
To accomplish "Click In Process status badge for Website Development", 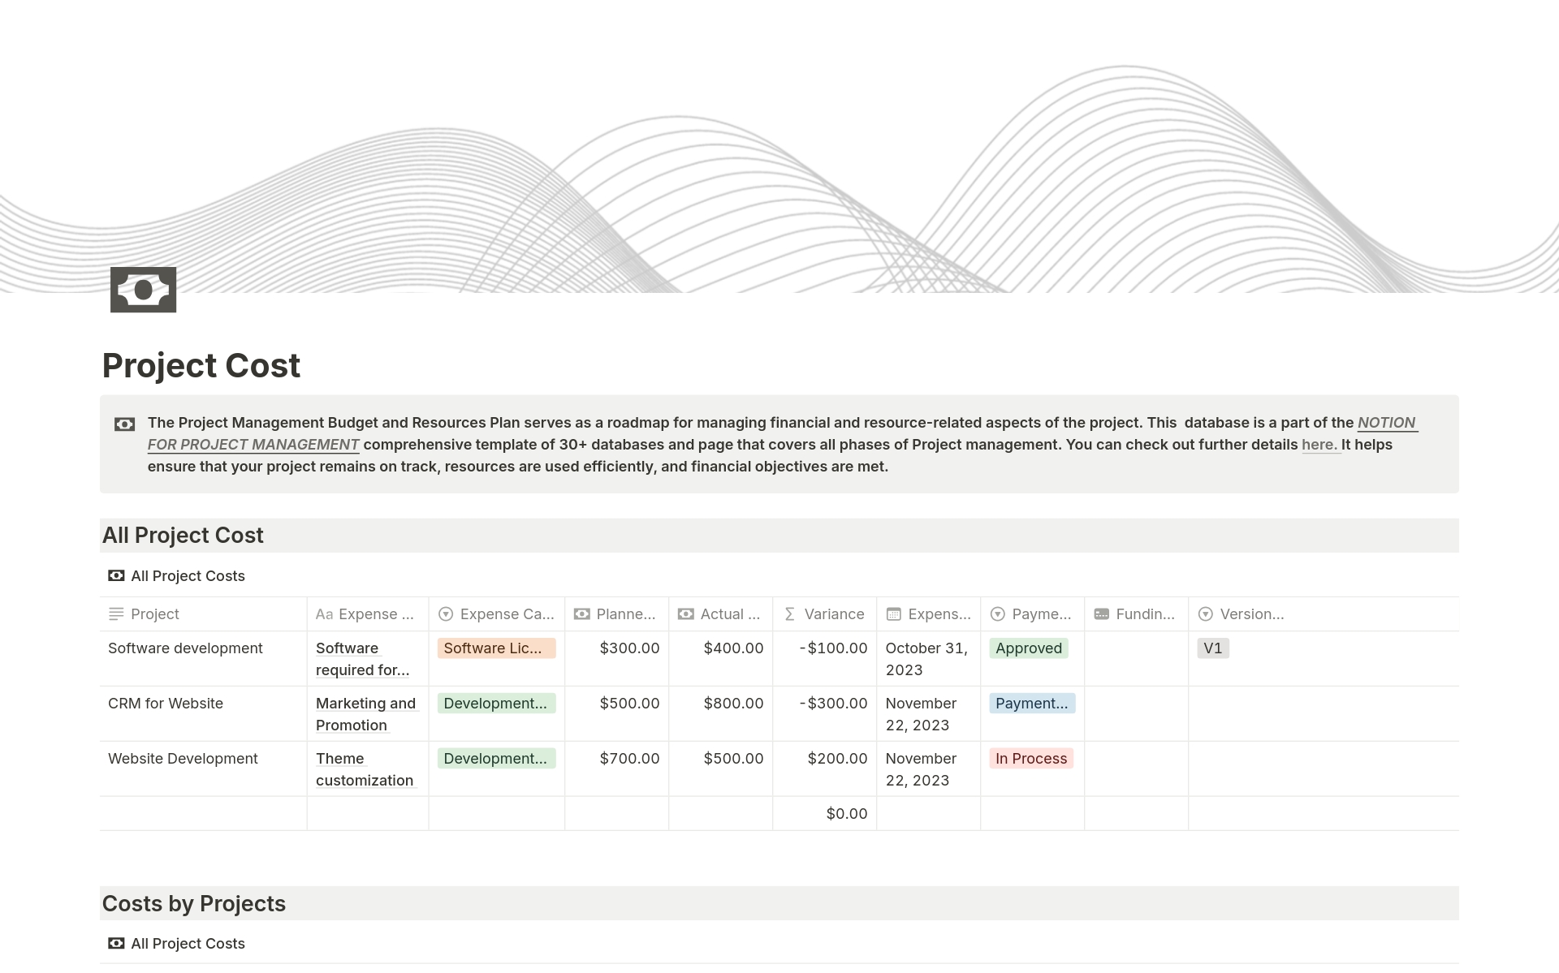I will click(x=1030, y=758).
